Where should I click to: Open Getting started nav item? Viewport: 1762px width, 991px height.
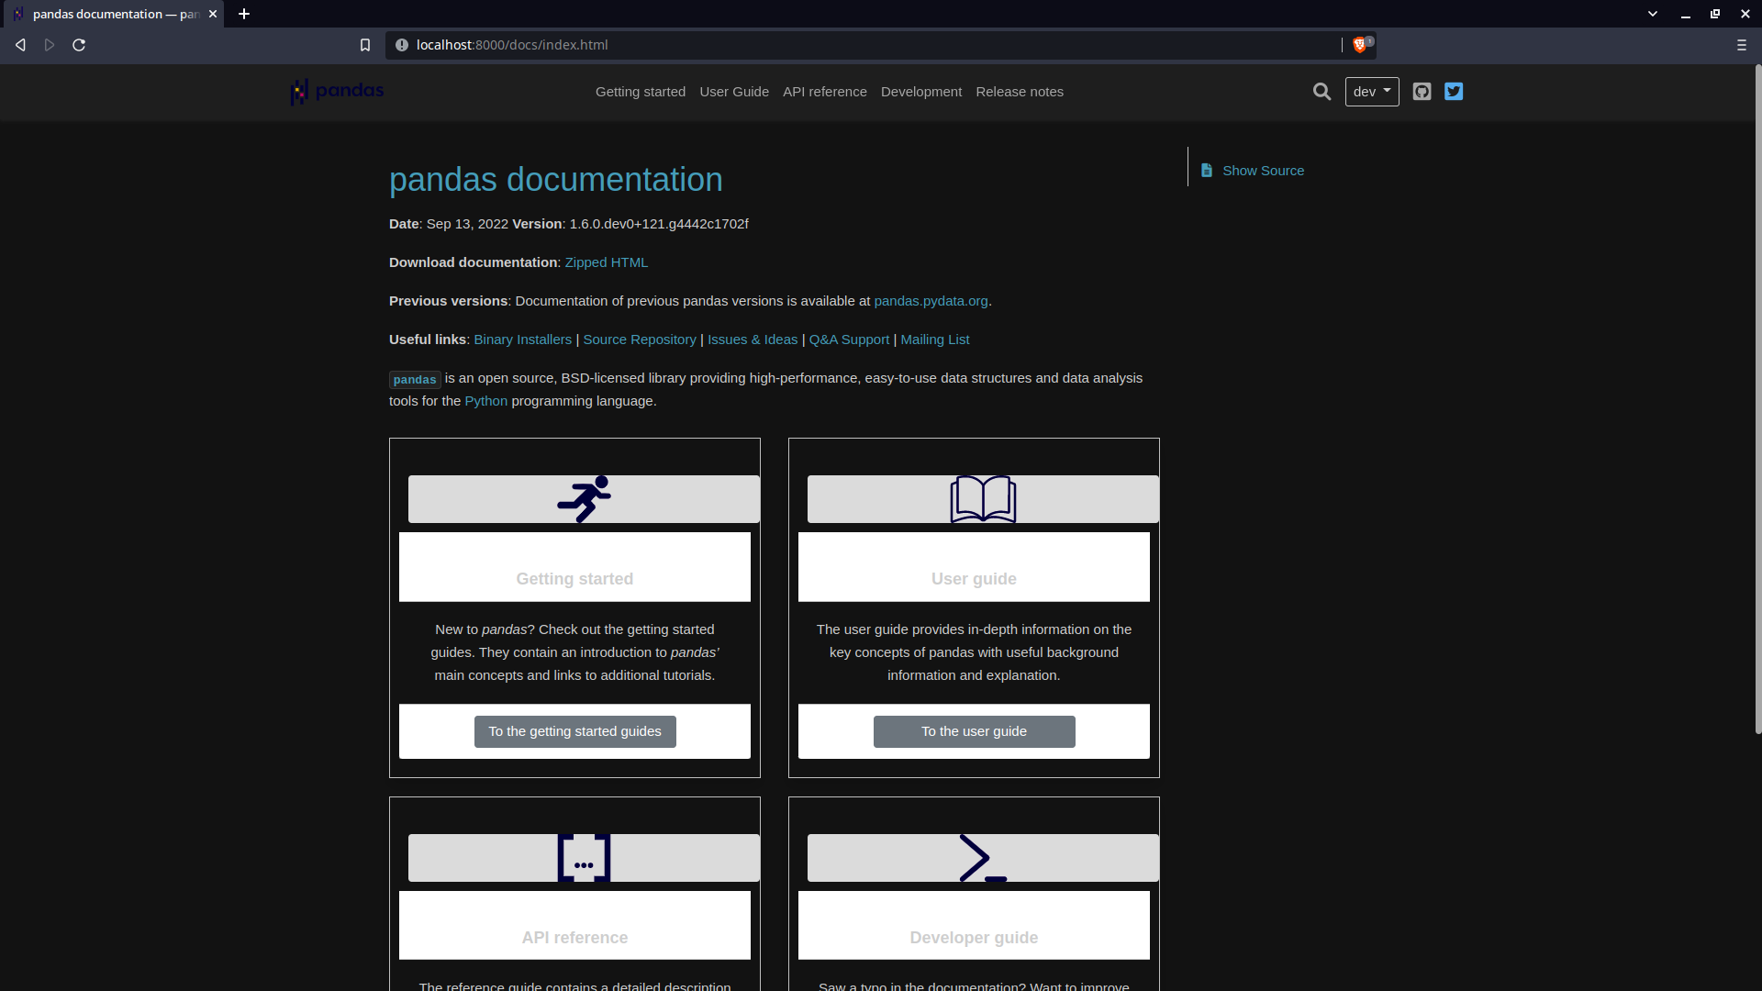(641, 92)
